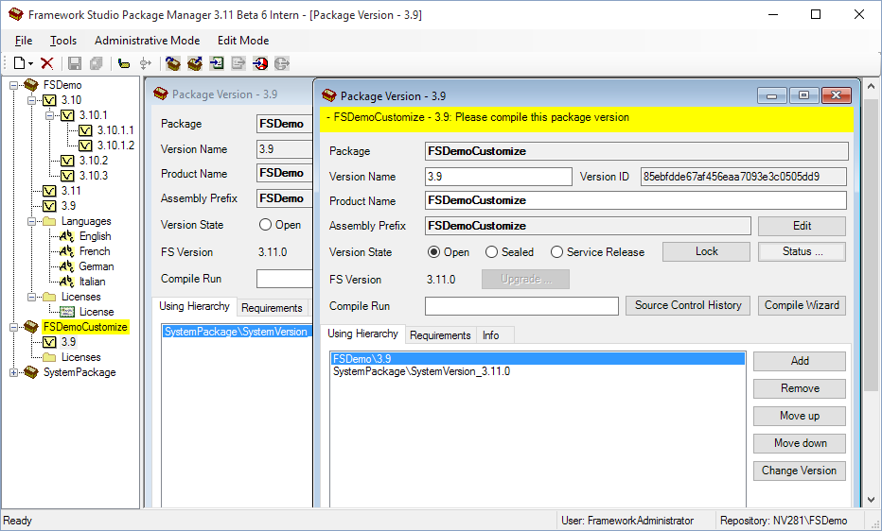Click the Move down button
The width and height of the screenshot is (882, 531).
pyautogui.click(x=800, y=443)
